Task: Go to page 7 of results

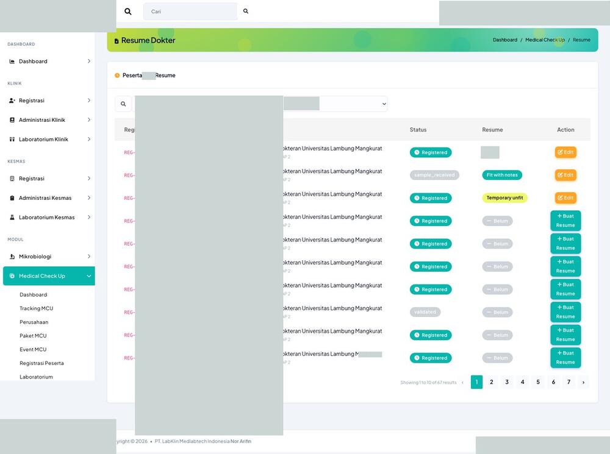Action: click(x=569, y=382)
